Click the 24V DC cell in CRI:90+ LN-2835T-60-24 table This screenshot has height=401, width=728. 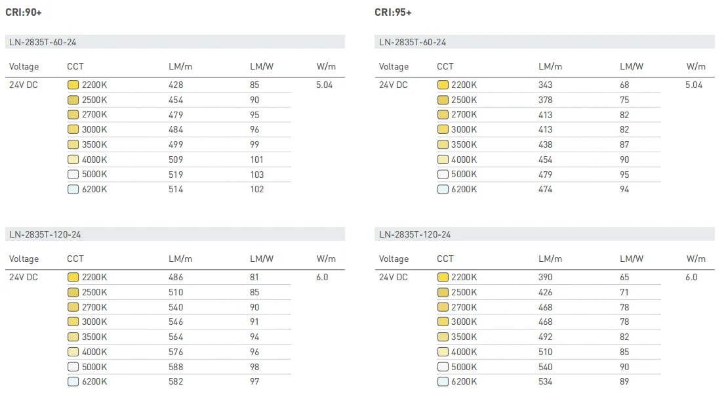(x=24, y=85)
